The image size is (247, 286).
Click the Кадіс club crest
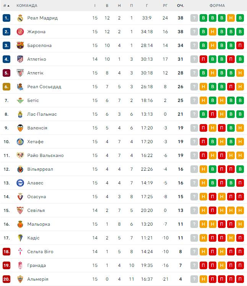[x=20, y=238]
